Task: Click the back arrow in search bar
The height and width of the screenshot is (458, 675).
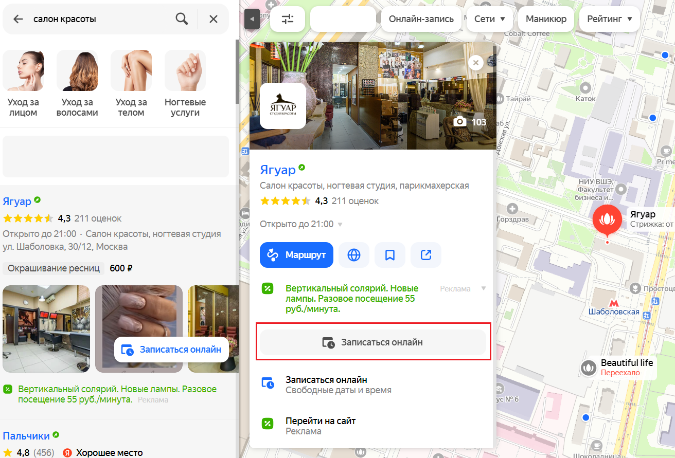Action: (x=19, y=19)
